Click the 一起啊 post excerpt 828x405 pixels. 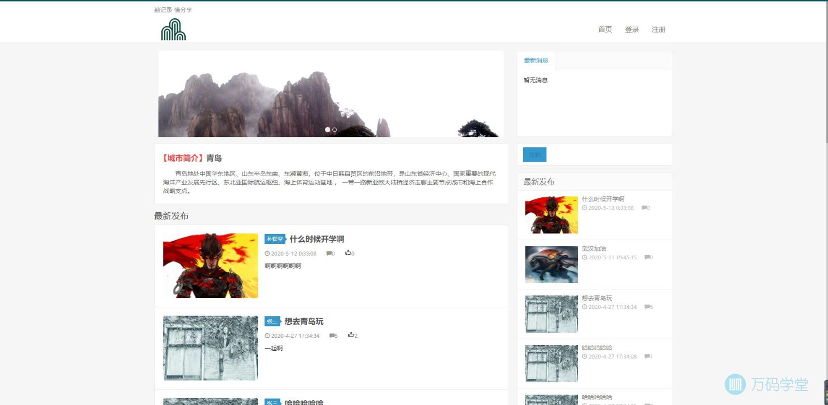pos(274,348)
